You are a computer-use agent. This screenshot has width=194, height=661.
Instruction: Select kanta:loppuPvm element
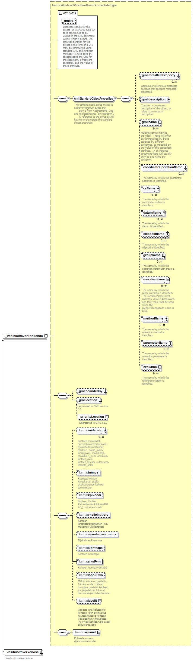pos(91,575)
